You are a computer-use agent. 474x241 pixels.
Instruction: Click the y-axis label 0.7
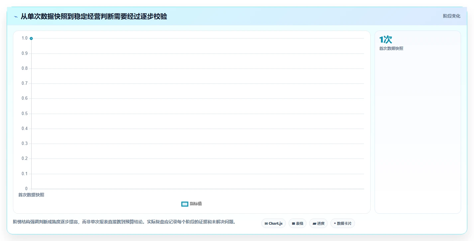(25, 83)
